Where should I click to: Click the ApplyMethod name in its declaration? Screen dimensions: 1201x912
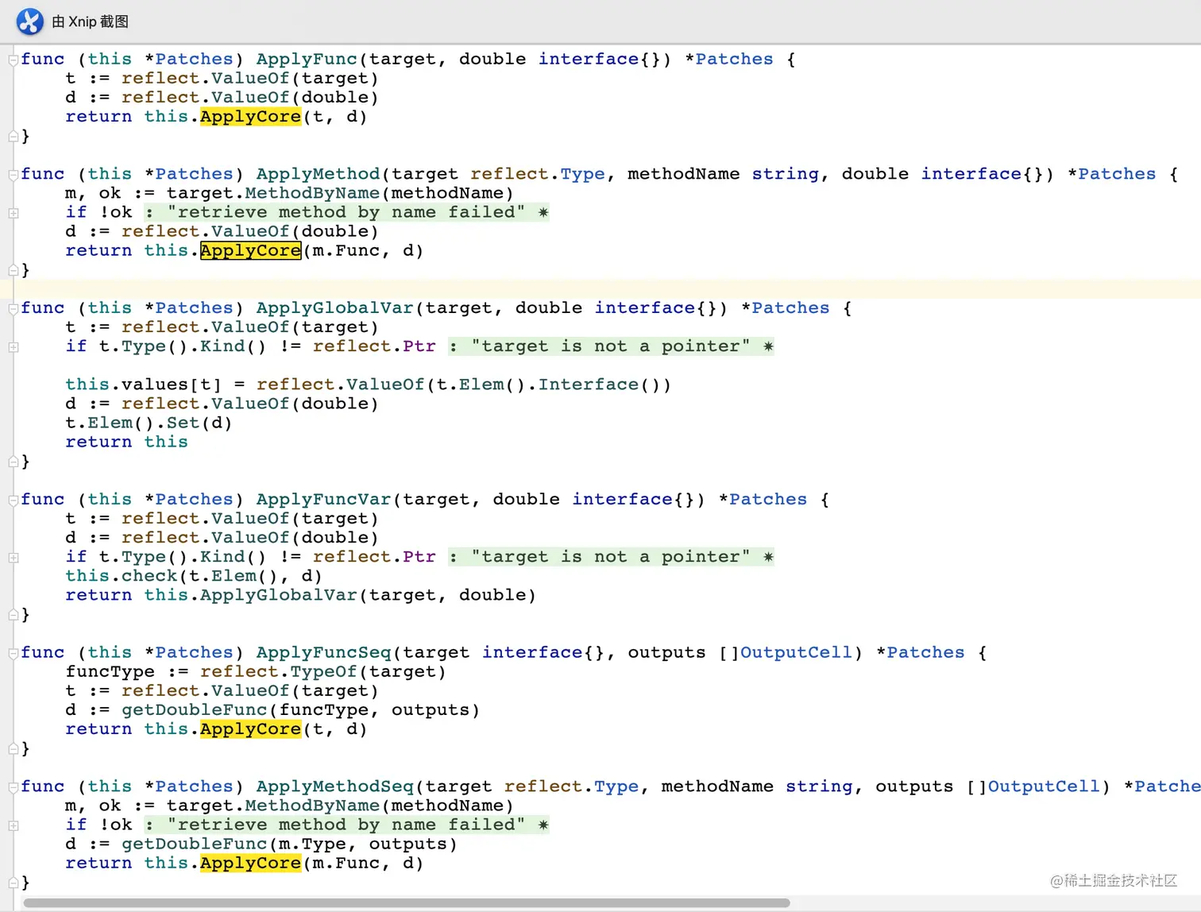318,174
